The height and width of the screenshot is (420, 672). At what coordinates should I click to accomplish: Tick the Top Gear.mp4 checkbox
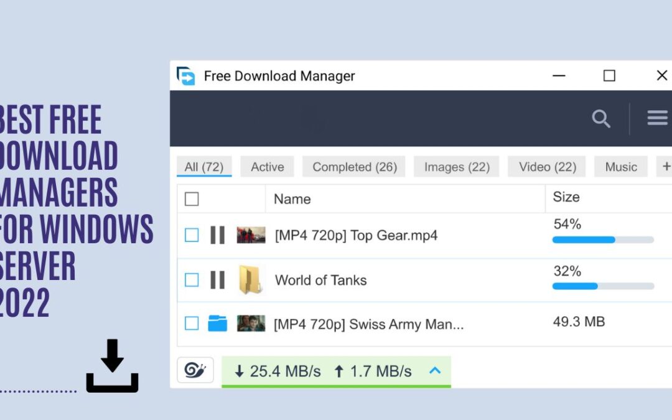click(192, 235)
